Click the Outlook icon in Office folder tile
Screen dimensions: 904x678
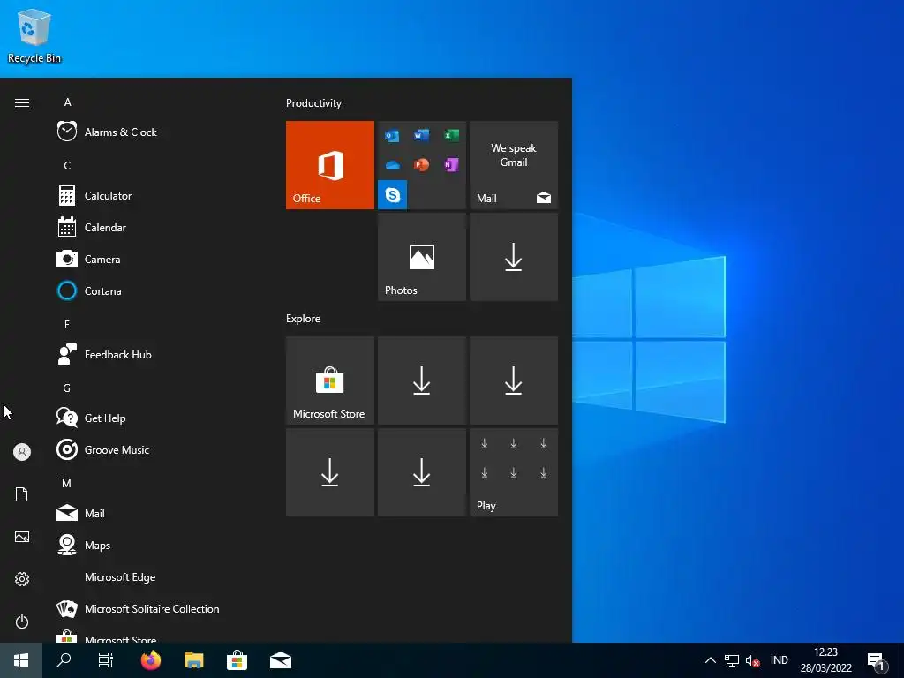(x=392, y=135)
